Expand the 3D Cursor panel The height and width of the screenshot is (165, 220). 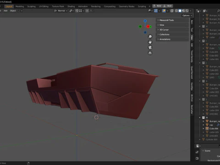pyautogui.click(x=172, y=30)
